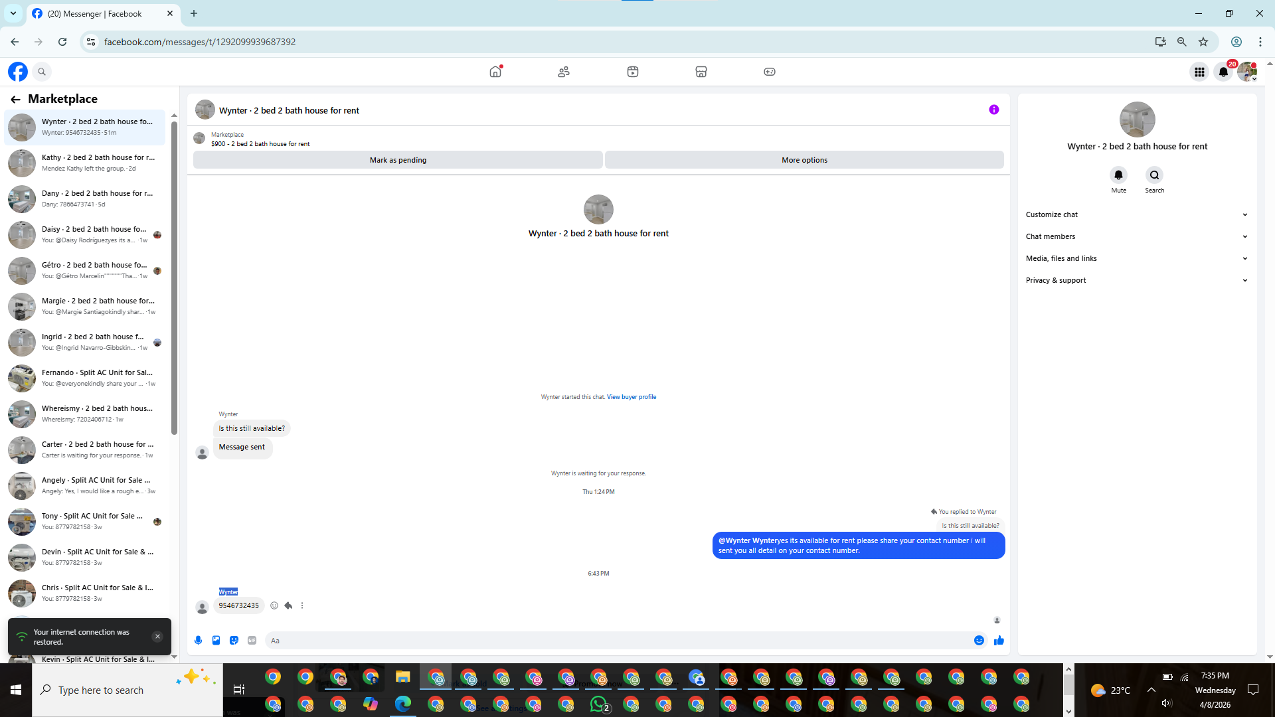The width and height of the screenshot is (1275, 717).
Task: Attach a photo with the image icon
Action: click(x=216, y=641)
